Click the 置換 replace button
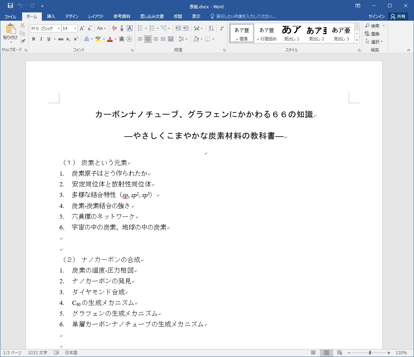Screen dimensions: 414x357 (x=373, y=34)
